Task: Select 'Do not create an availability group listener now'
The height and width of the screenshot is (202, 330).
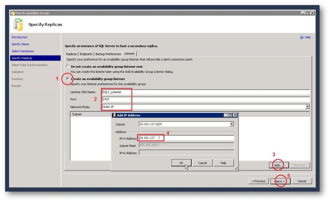Action: coord(68,67)
